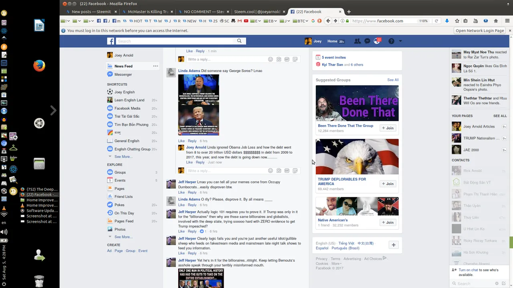Turn on chat in sidebar
Screen dimensions: 513x288
(468, 270)
